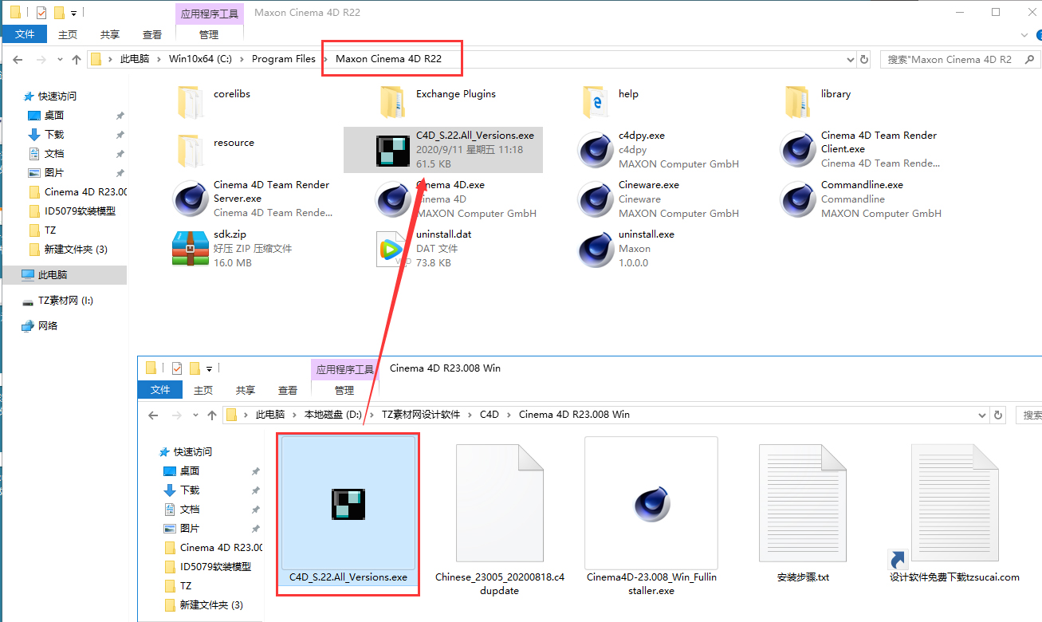Select 下载 in top window sidebar
This screenshot has height=622, width=1042.
tap(54, 134)
